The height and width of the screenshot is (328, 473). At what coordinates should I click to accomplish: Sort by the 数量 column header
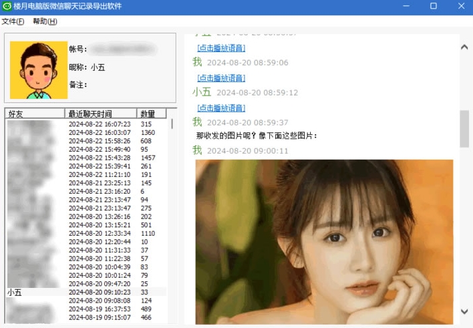point(152,114)
